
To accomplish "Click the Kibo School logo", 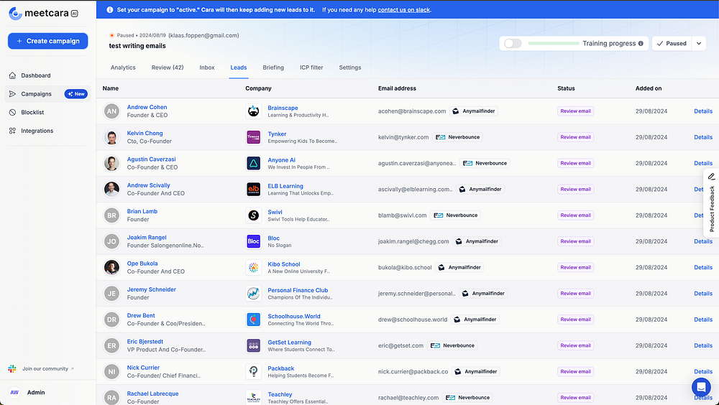I will click(254, 267).
